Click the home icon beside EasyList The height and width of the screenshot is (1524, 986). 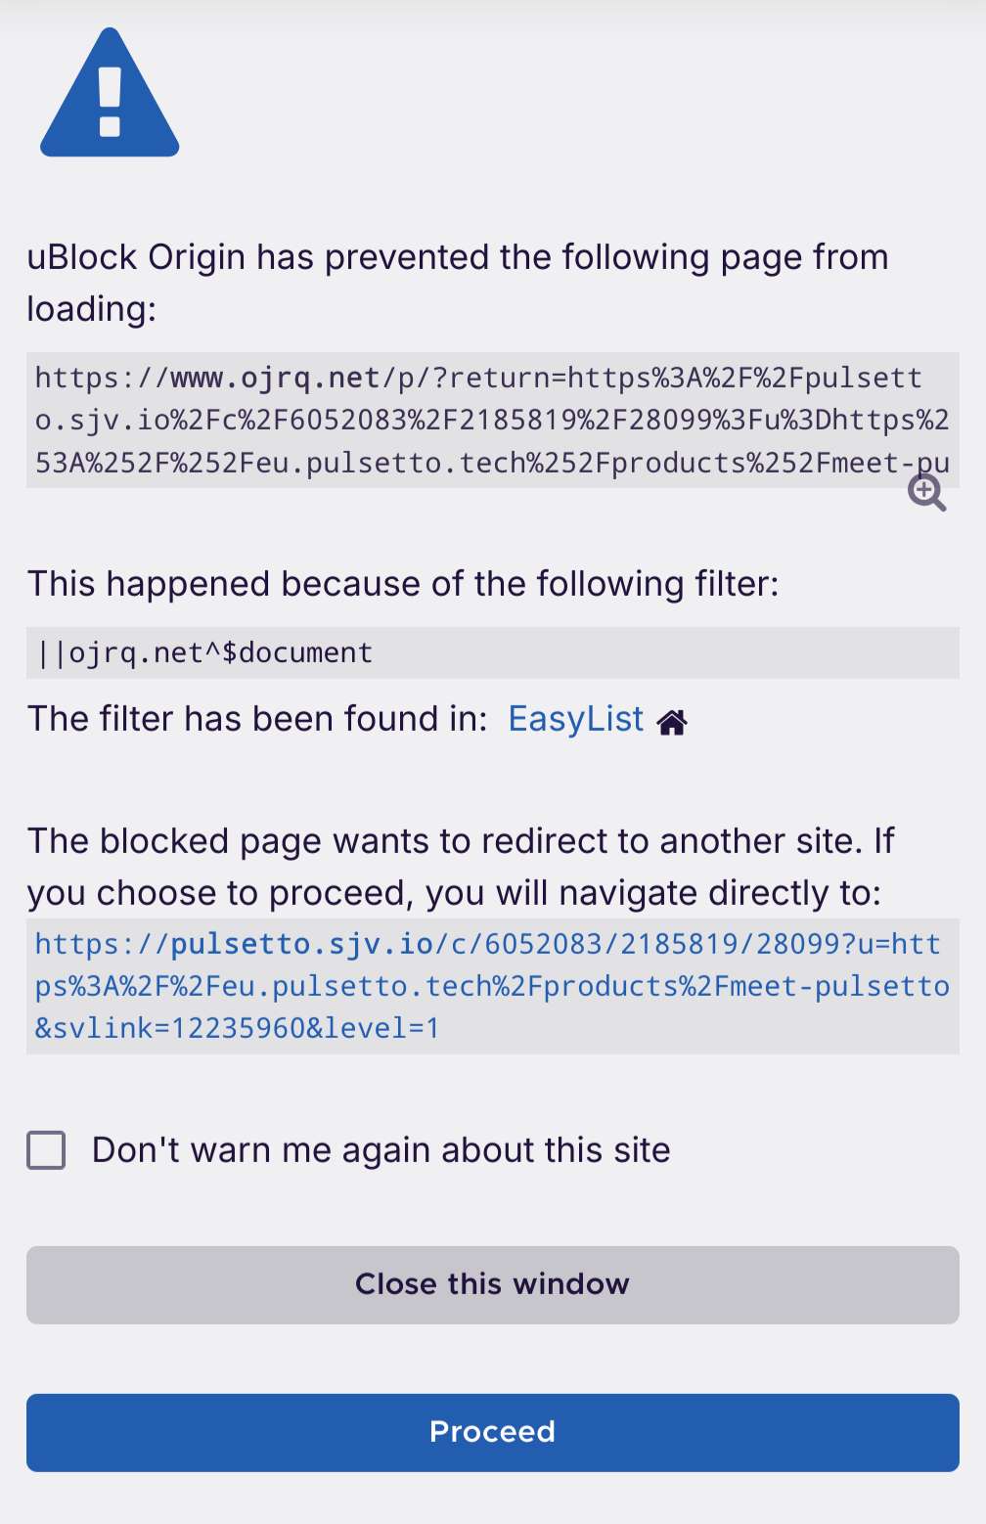[672, 723]
